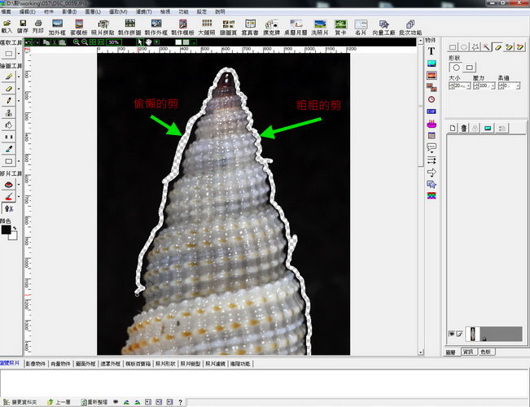
Task: Select the magic wand selection tool
Action: (x=485, y=47)
